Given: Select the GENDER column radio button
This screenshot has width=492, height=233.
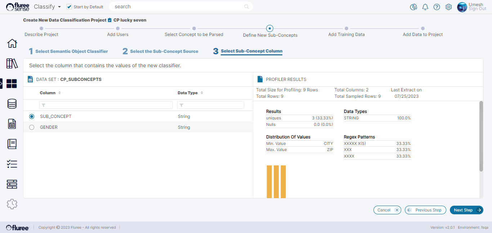Looking at the screenshot, I should coord(32,127).
